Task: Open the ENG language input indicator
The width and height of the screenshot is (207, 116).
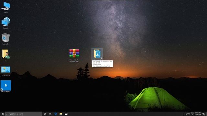Action: click(x=192, y=114)
